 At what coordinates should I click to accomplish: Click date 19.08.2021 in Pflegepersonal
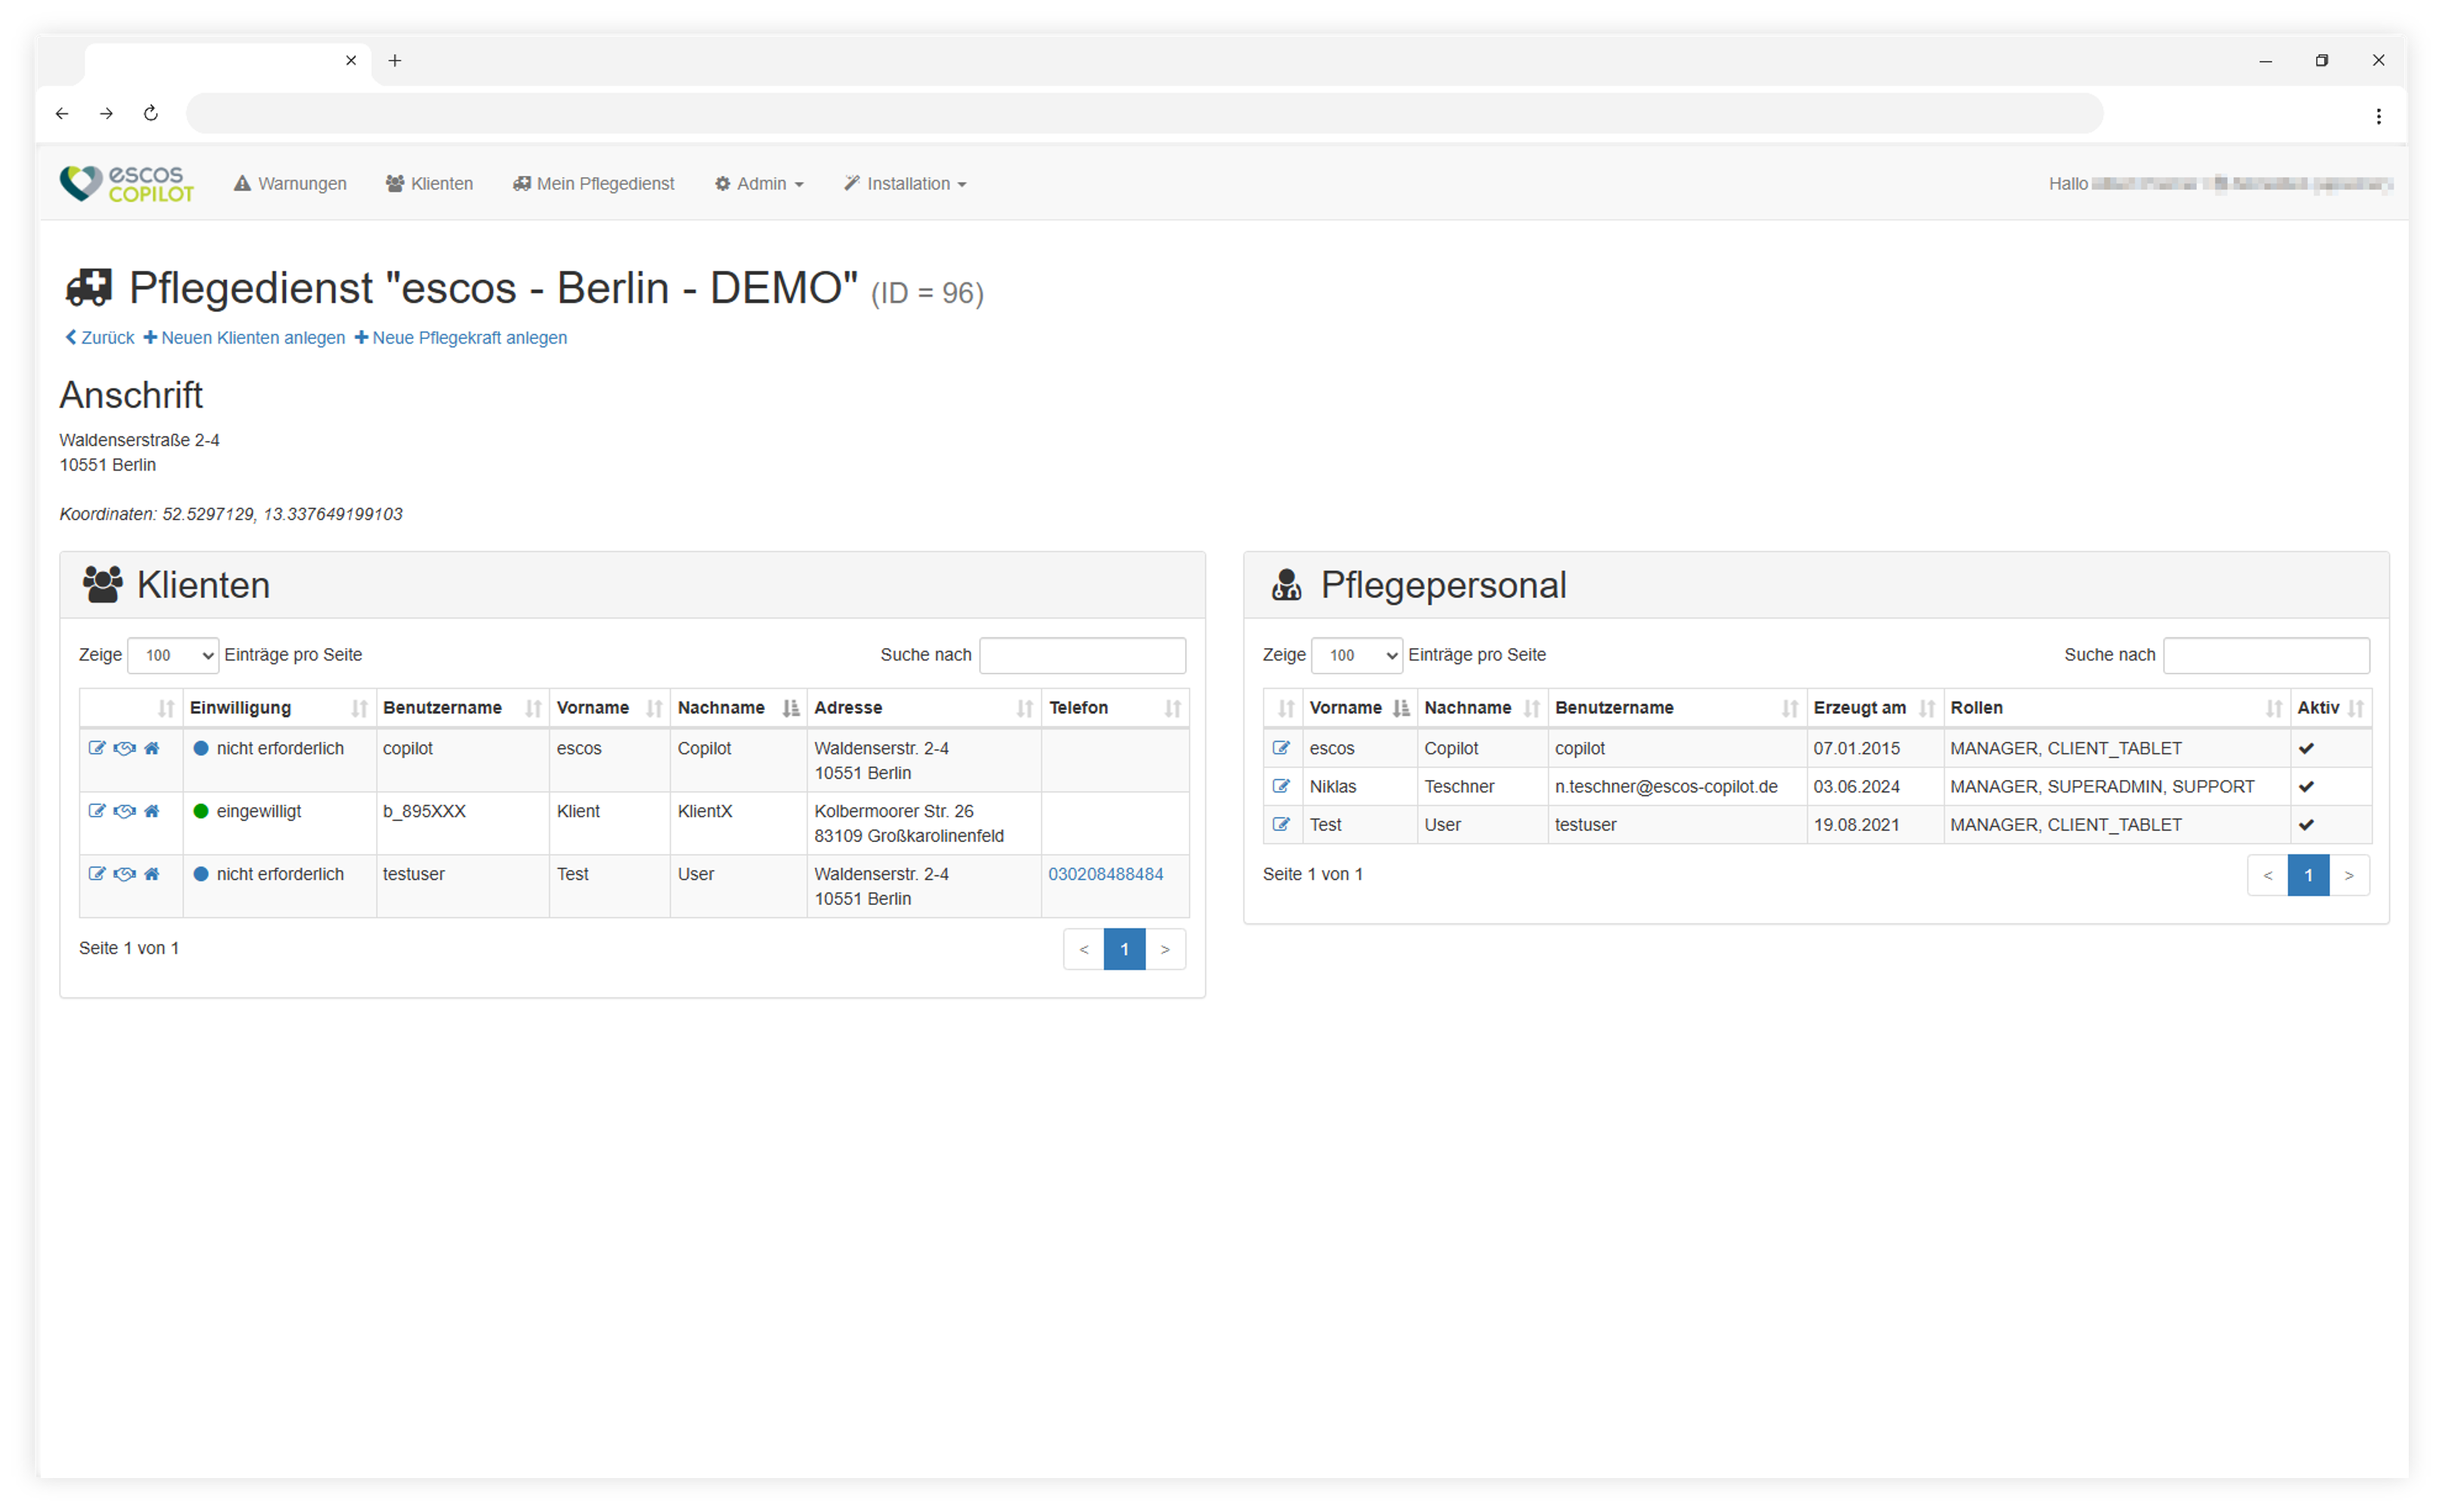coord(1857,824)
